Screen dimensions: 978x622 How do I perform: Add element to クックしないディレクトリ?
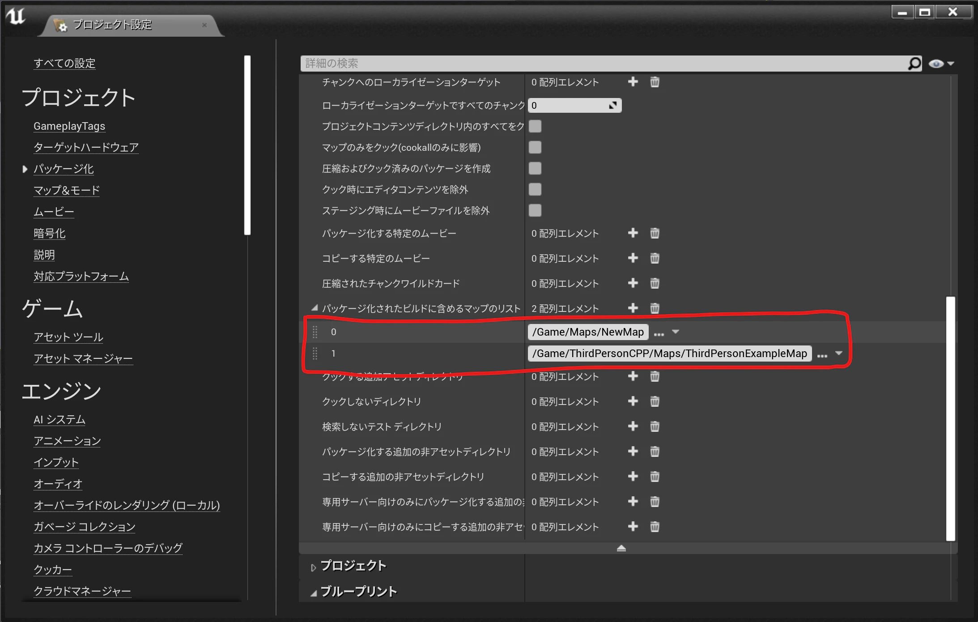click(x=633, y=401)
